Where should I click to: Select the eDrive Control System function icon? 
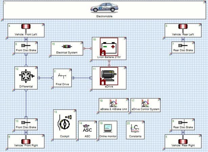click(145, 103)
